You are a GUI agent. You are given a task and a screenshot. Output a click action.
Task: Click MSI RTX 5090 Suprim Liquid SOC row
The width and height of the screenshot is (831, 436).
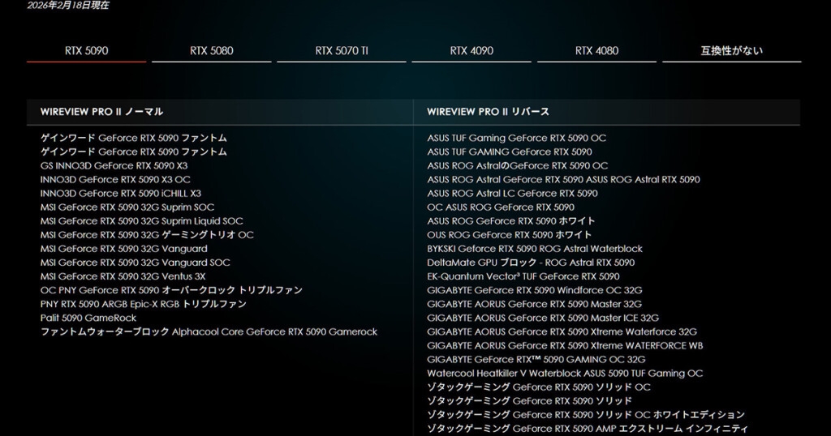point(141,220)
